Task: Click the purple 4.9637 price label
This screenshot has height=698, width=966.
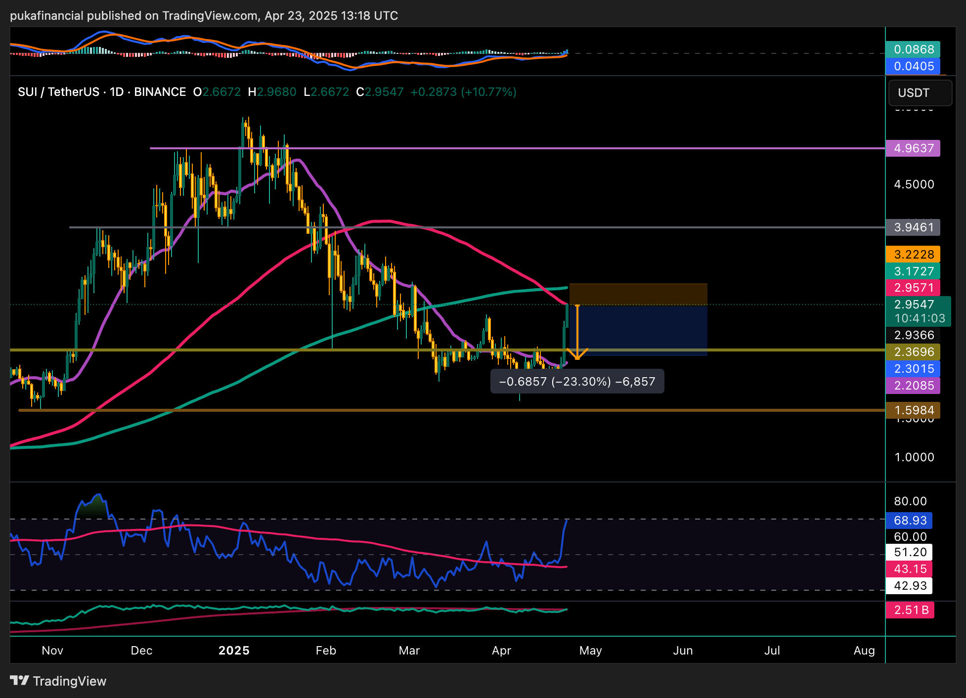Action: [x=913, y=148]
